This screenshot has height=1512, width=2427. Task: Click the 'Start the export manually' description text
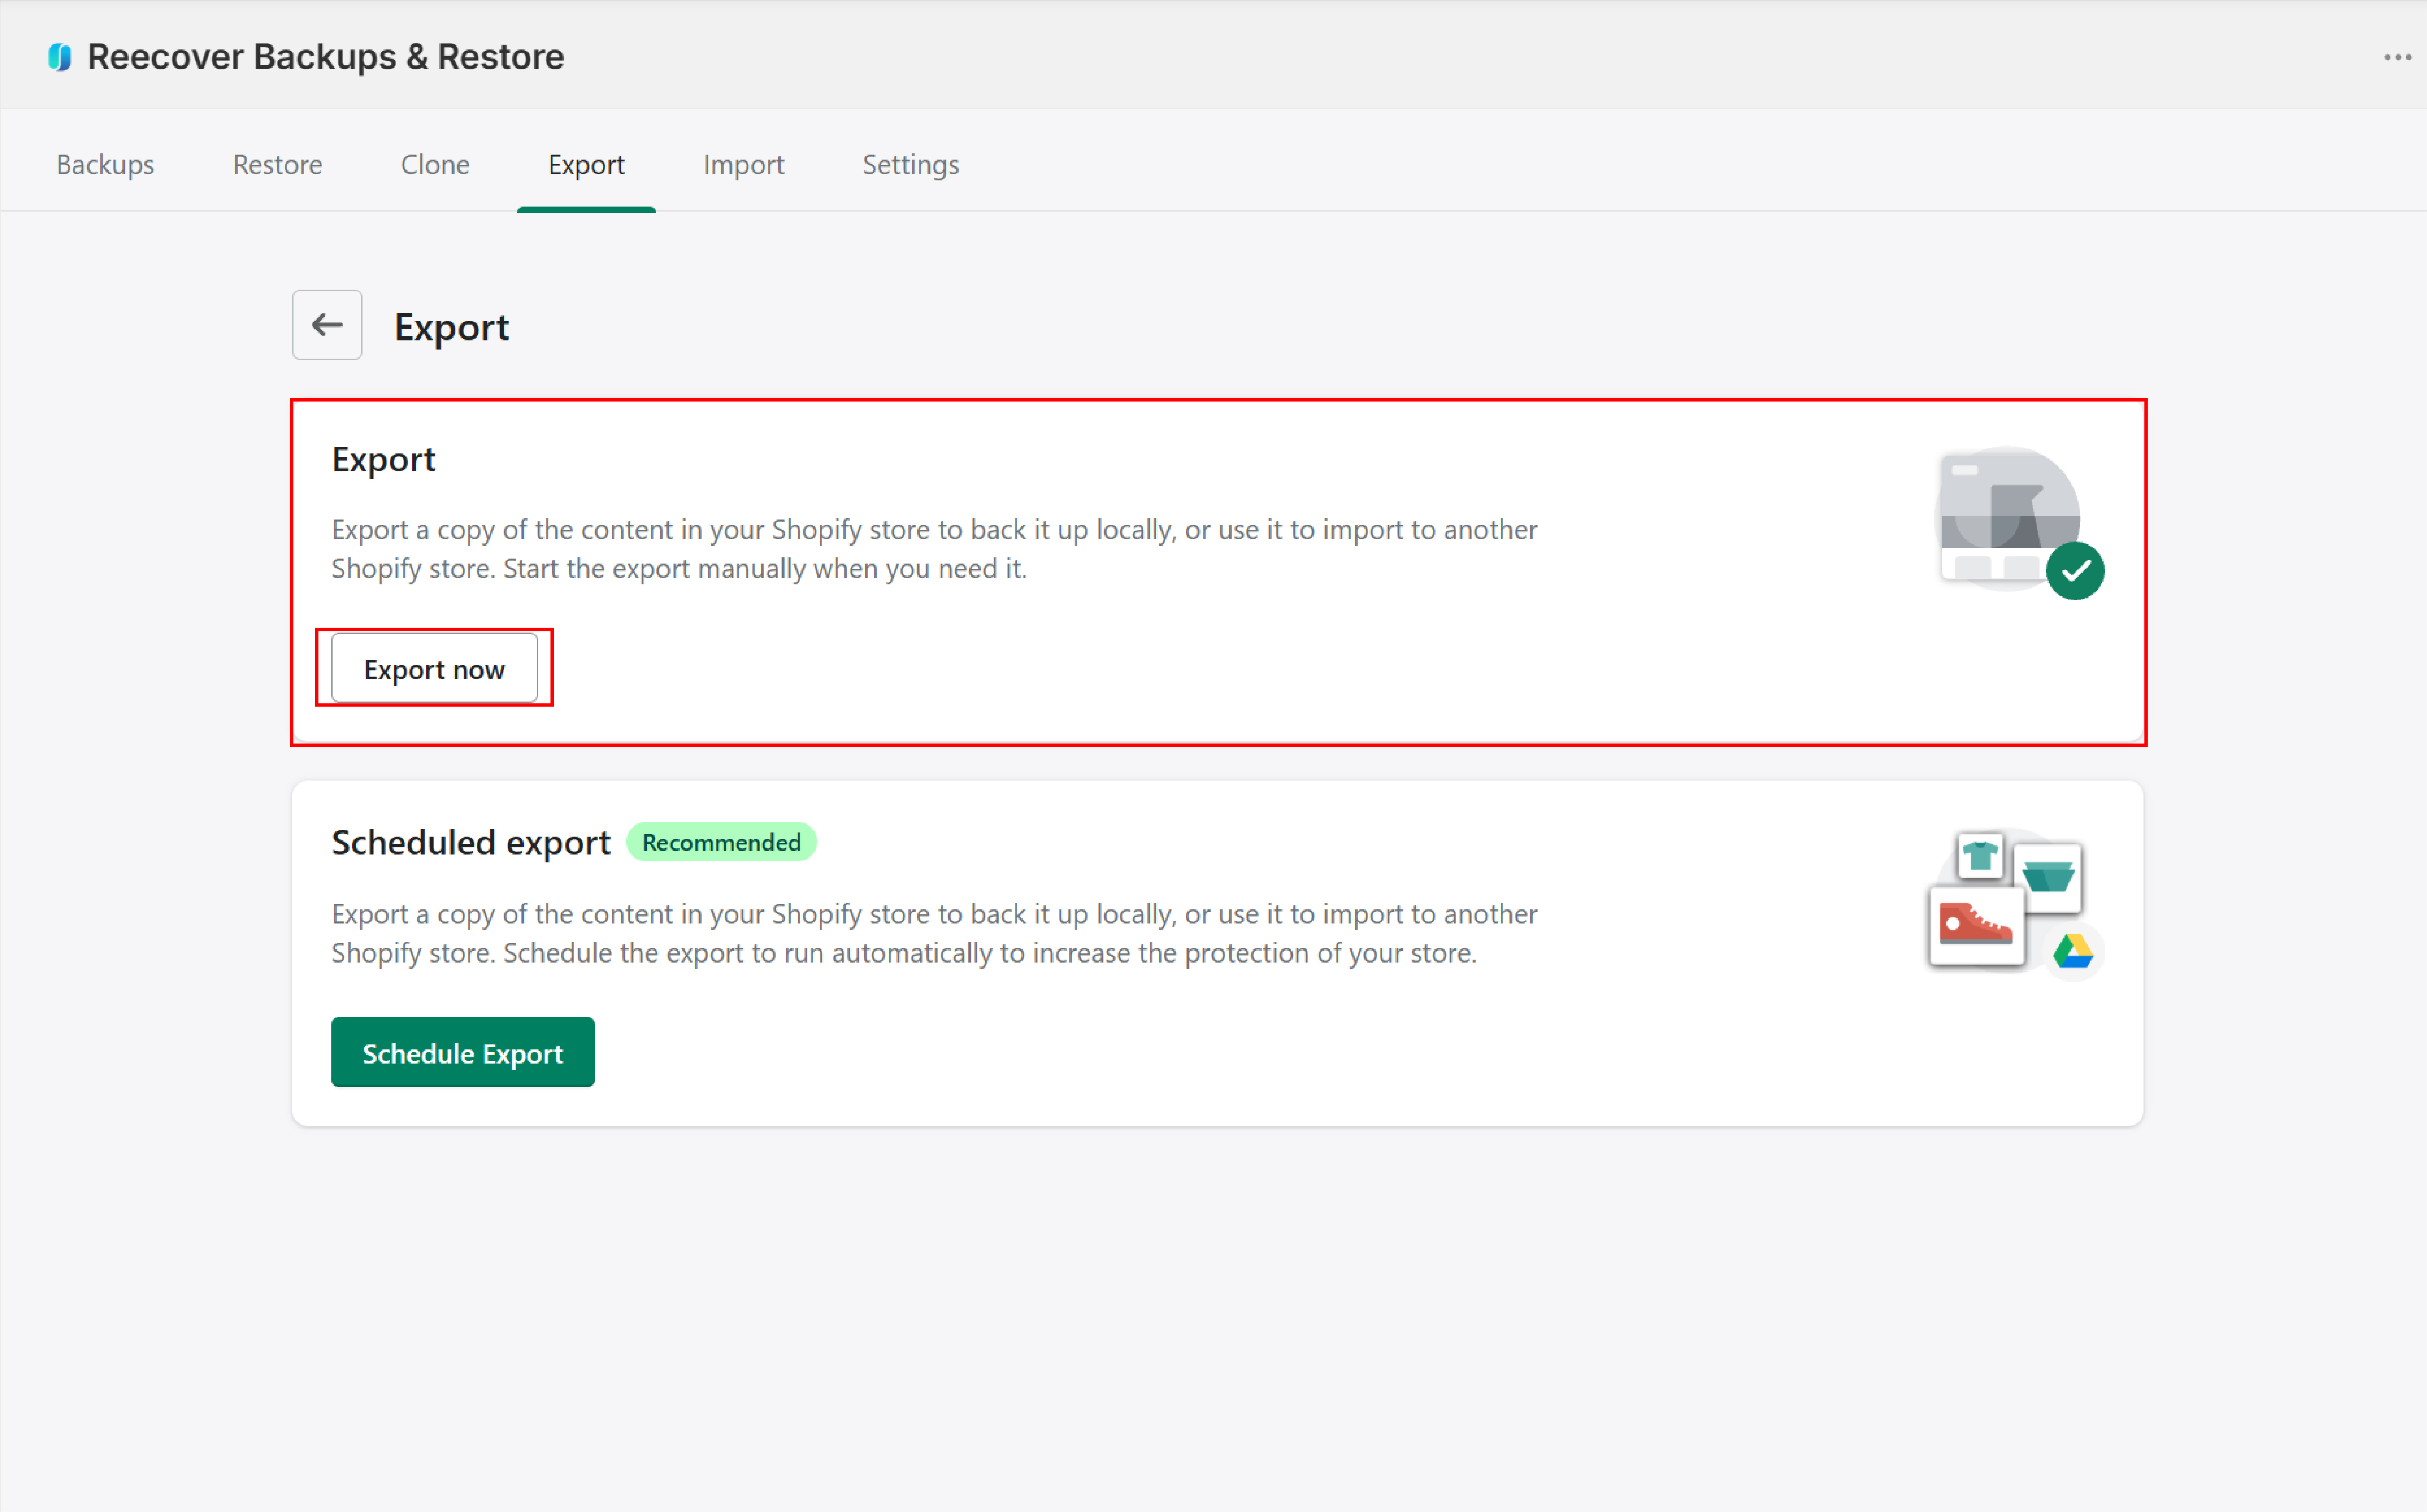(x=765, y=569)
